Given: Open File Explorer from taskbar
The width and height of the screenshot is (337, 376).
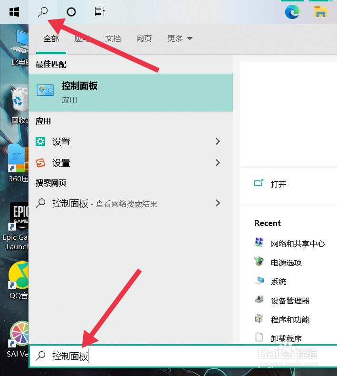Looking at the screenshot, I should coord(320,12).
